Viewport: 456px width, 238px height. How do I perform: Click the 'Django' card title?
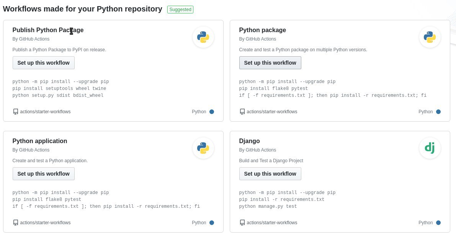[x=250, y=141]
